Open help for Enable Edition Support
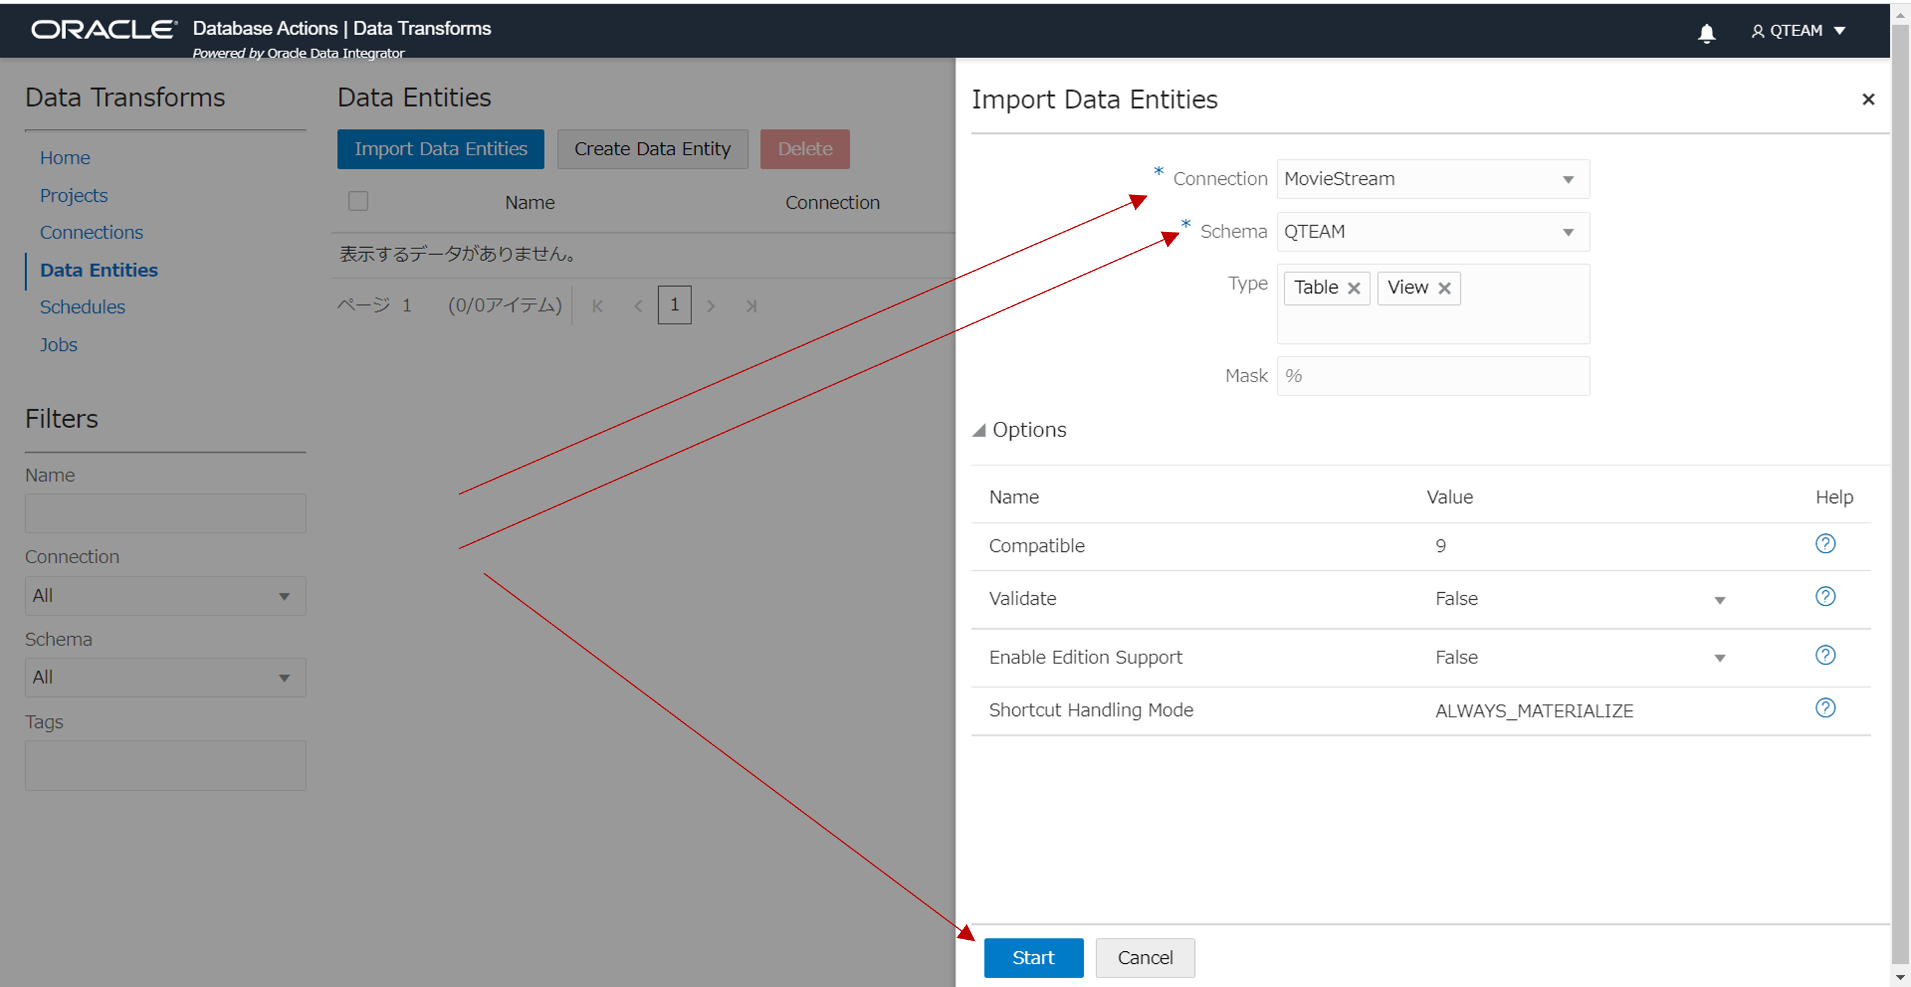Screen dimensions: 1911x987 [1825, 655]
